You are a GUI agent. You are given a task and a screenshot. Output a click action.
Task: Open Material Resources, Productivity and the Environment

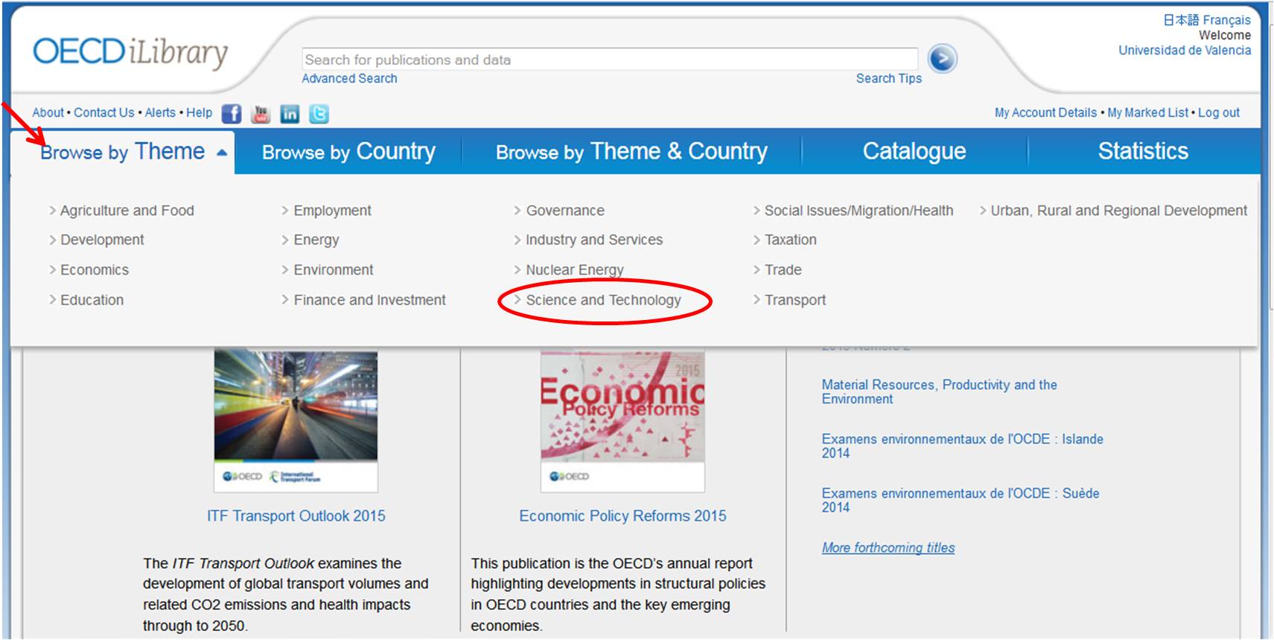[x=940, y=391]
